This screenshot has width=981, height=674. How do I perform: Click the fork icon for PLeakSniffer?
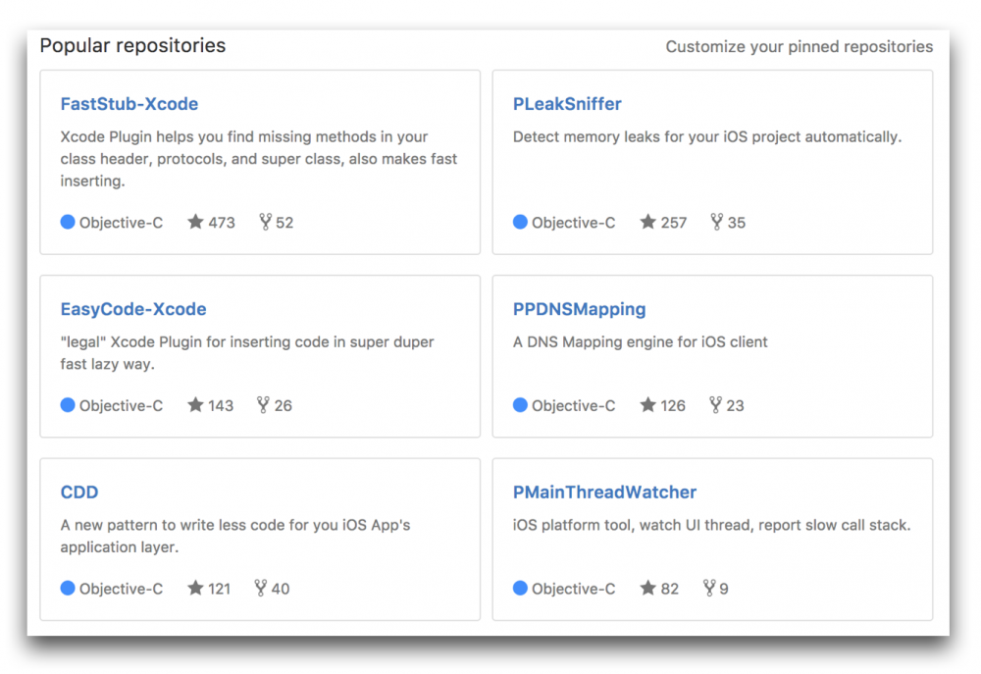(717, 222)
